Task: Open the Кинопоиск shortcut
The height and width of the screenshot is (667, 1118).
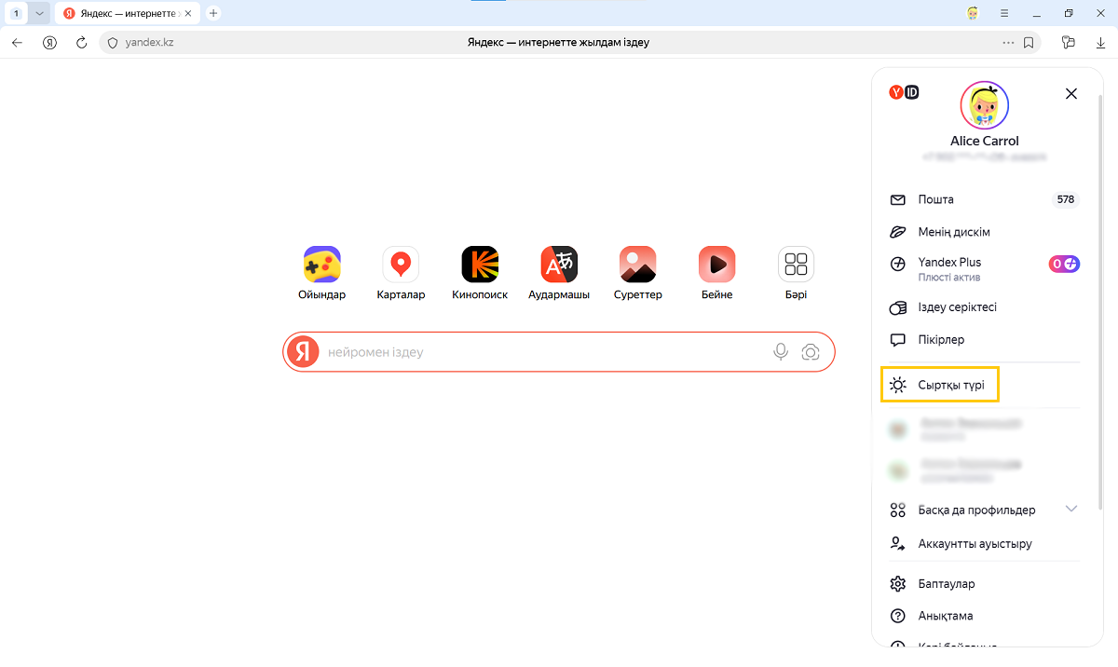Action: 480,273
